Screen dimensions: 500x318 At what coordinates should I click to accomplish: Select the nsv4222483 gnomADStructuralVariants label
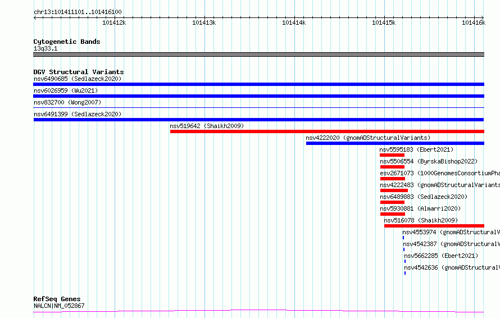coord(440,185)
